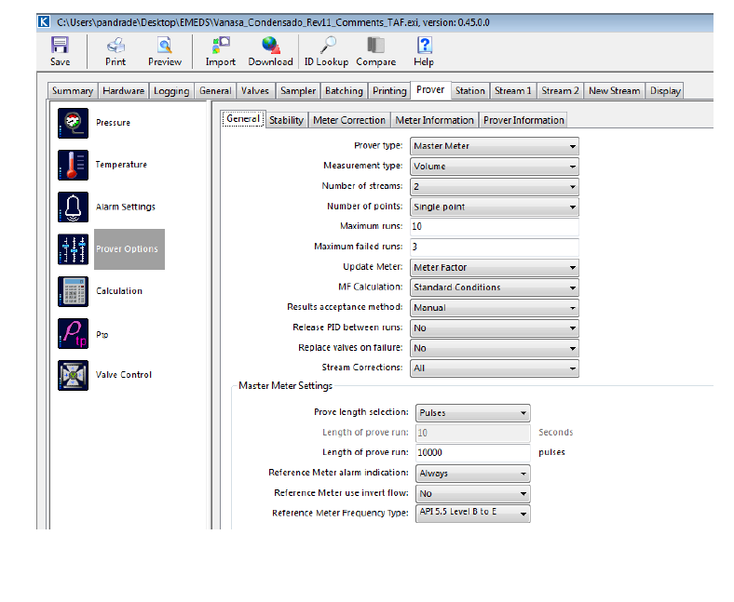Screen dimensions: 734x602
Task: Switch to the Hardware tab
Action: (x=124, y=91)
